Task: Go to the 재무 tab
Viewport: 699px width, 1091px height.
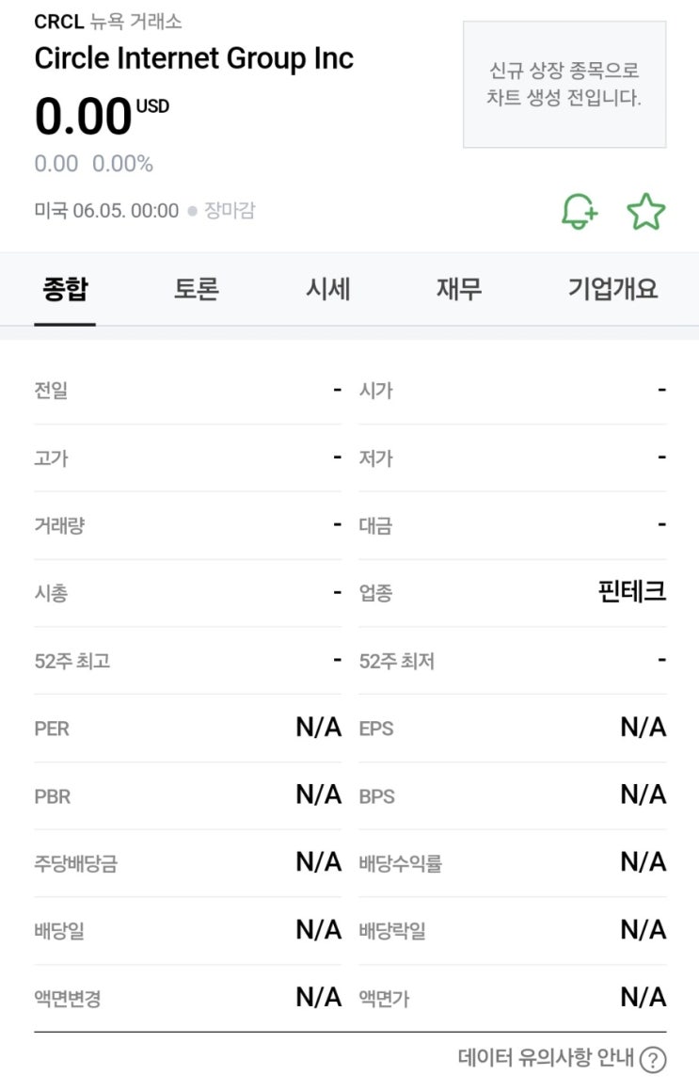Action: (x=459, y=289)
